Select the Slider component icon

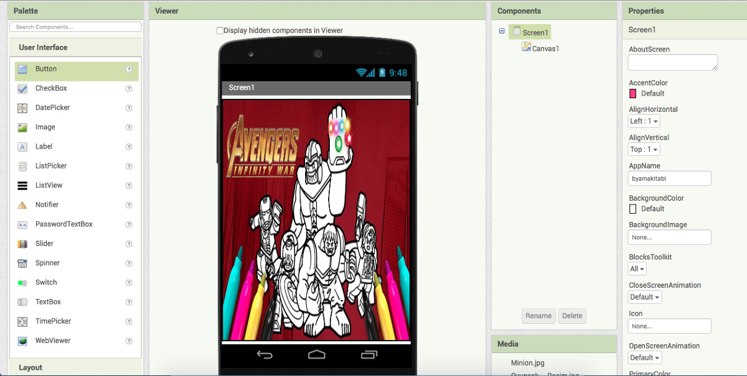tap(22, 244)
